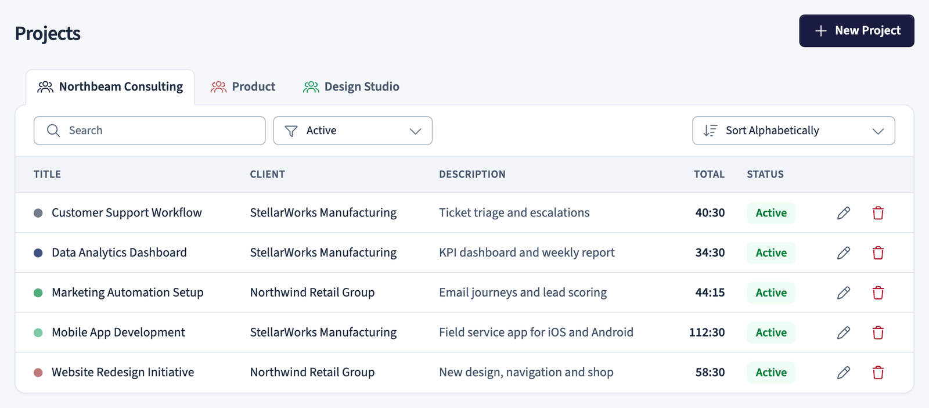Switch to the Product tab
929x408 pixels.
243,87
